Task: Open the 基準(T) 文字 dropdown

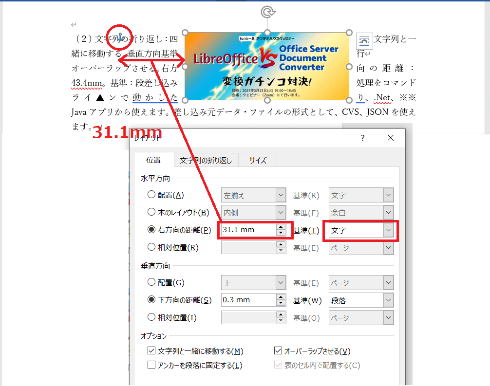Action: [388, 230]
